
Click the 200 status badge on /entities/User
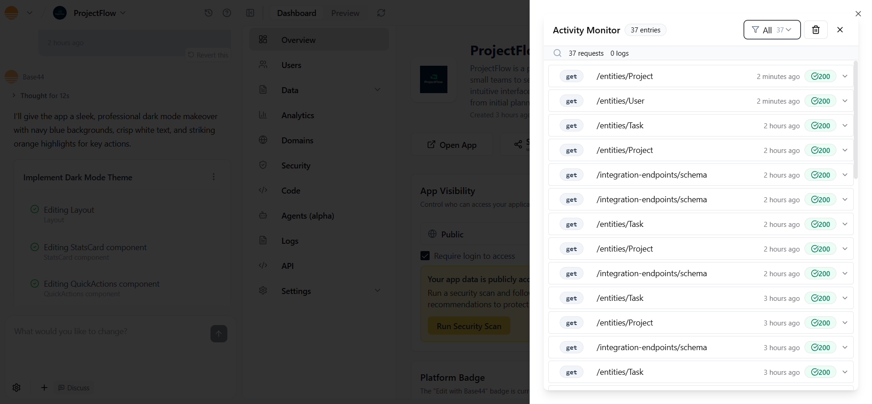(820, 101)
